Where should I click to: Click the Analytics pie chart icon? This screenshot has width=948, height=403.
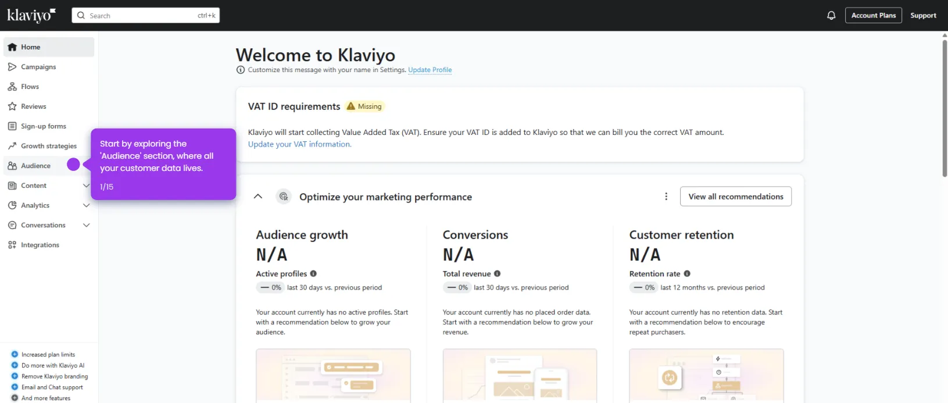12,205
